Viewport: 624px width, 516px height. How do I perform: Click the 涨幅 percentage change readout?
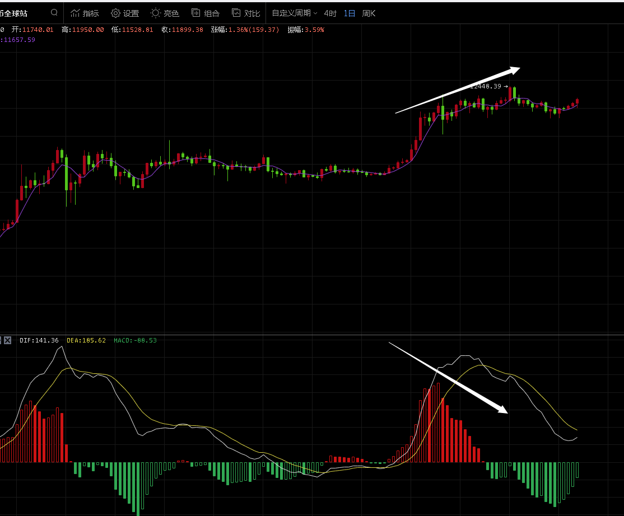pyautogui.click(x=245, y=30)
